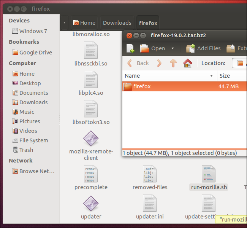The width and height of the screenshot is (247, 228).
Task: Select firefox folder row in archive
Action: point(184,86)
